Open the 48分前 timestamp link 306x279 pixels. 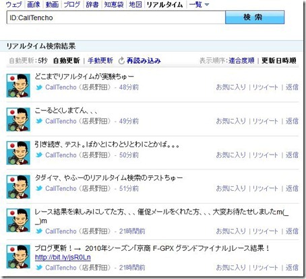(x=129, y=87)
